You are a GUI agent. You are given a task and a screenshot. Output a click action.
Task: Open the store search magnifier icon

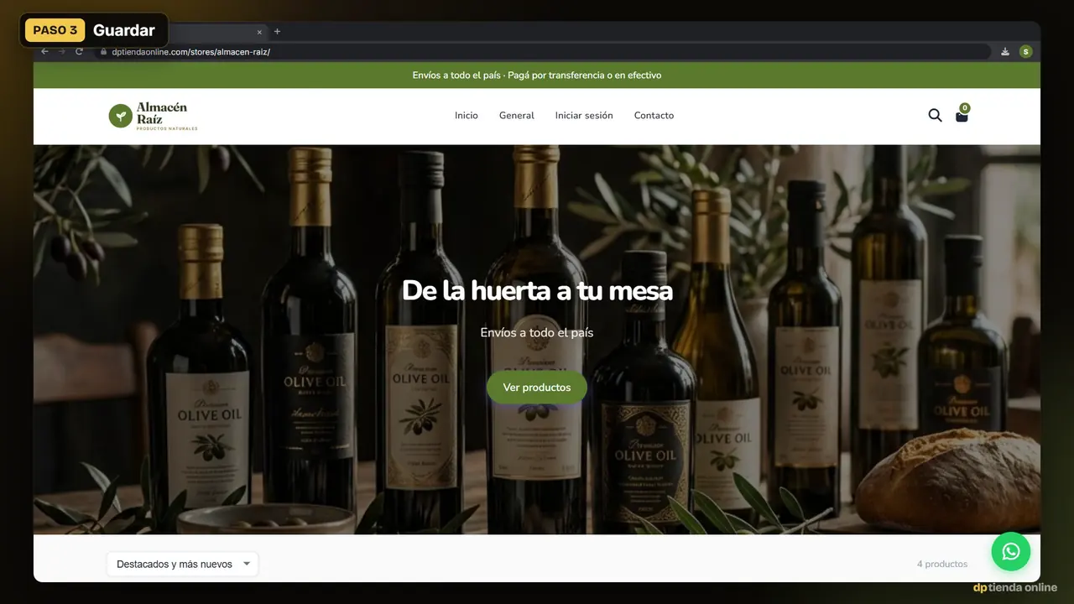pos(935,116)
